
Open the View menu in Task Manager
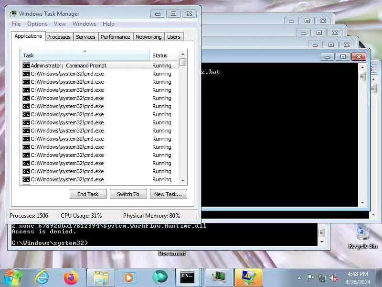coord(60,24)
